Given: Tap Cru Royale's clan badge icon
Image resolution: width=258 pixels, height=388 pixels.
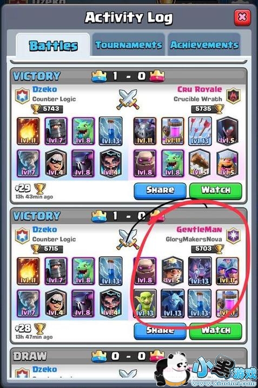Looking at the screenshot, I should pos(233,95).
